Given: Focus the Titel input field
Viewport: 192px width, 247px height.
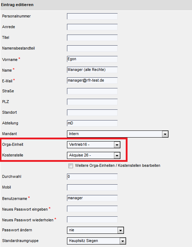Looking at the screenshot, I should click(92, 38).
